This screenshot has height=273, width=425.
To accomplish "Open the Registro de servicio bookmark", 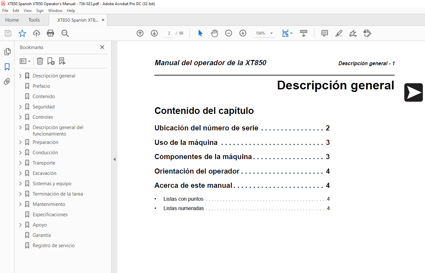I will point(54,246).
